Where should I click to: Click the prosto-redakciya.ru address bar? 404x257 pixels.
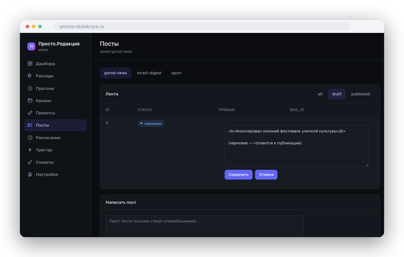(202, 26)
